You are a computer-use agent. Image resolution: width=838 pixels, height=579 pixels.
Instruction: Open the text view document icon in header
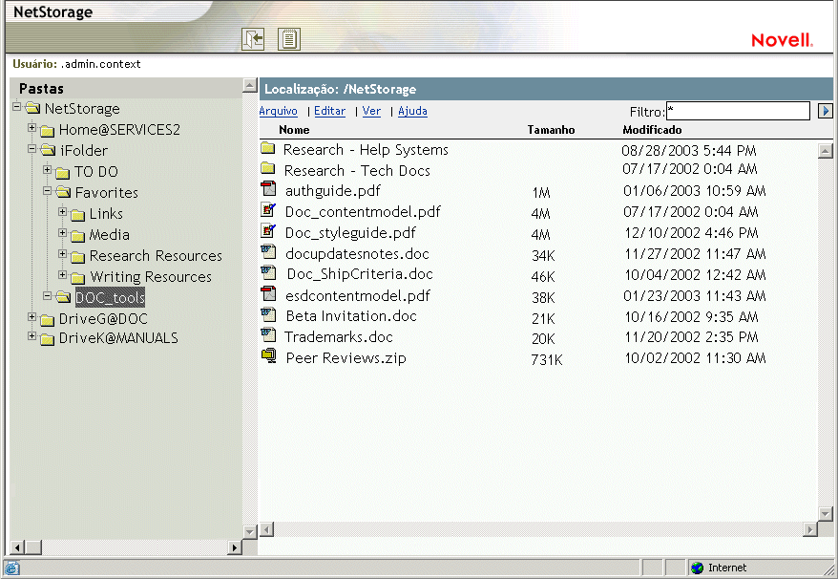289,39
